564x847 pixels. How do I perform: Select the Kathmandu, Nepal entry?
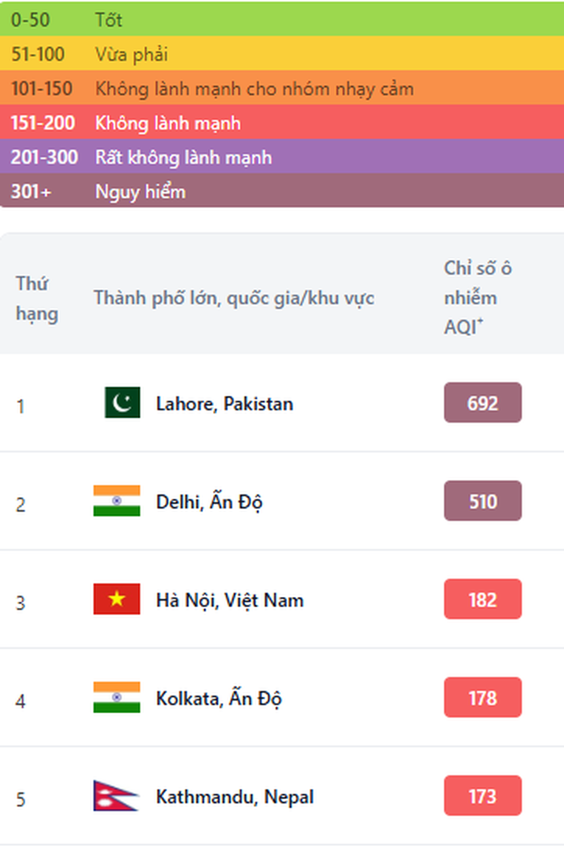[235, 797]
